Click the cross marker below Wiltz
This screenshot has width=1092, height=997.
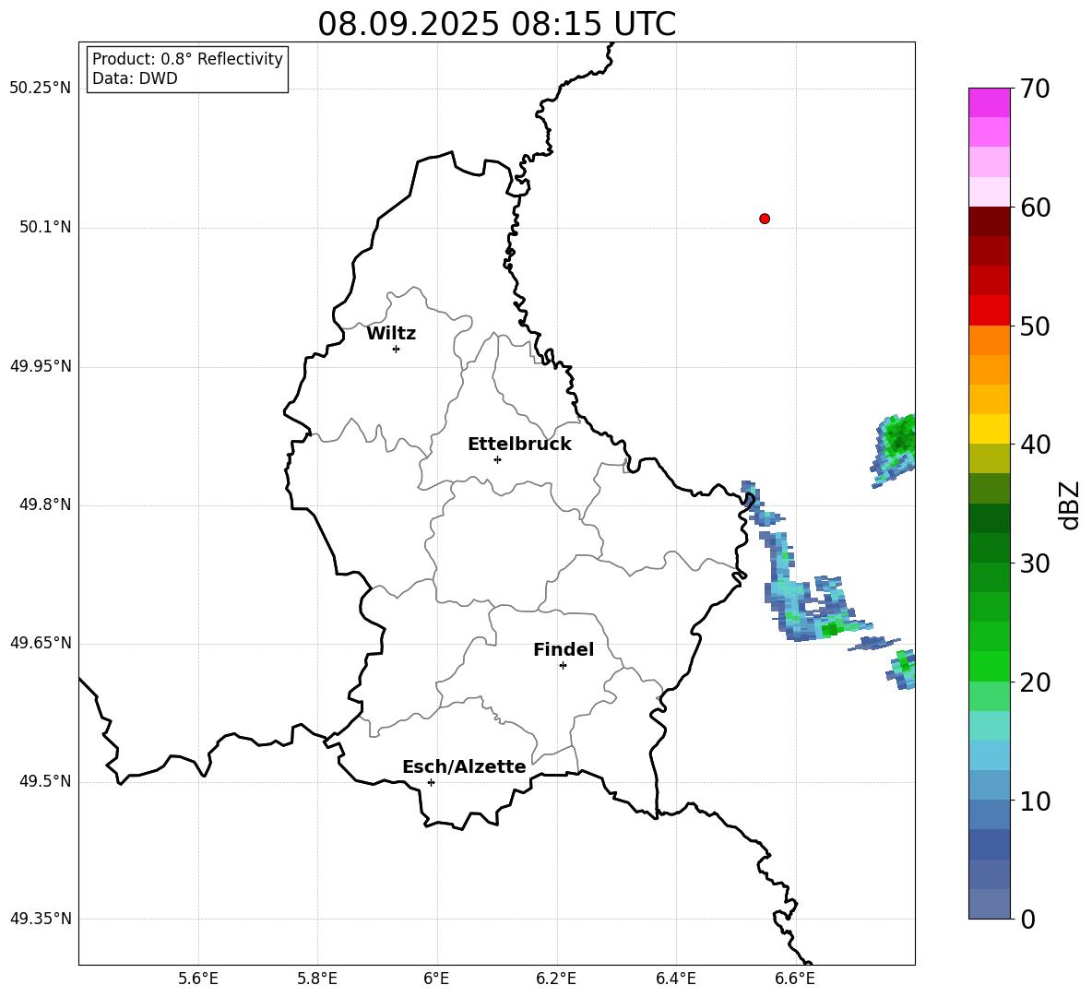click(x=397, y=349)
